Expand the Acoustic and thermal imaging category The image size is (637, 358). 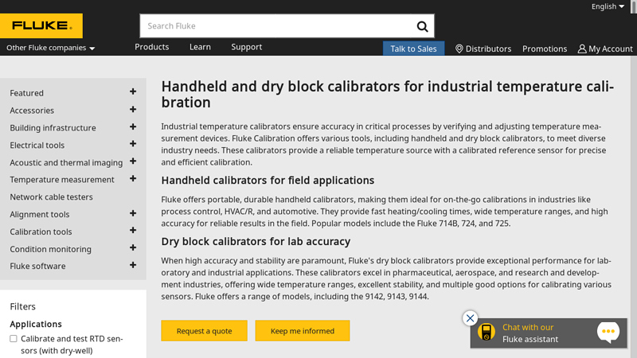point(133,161)
